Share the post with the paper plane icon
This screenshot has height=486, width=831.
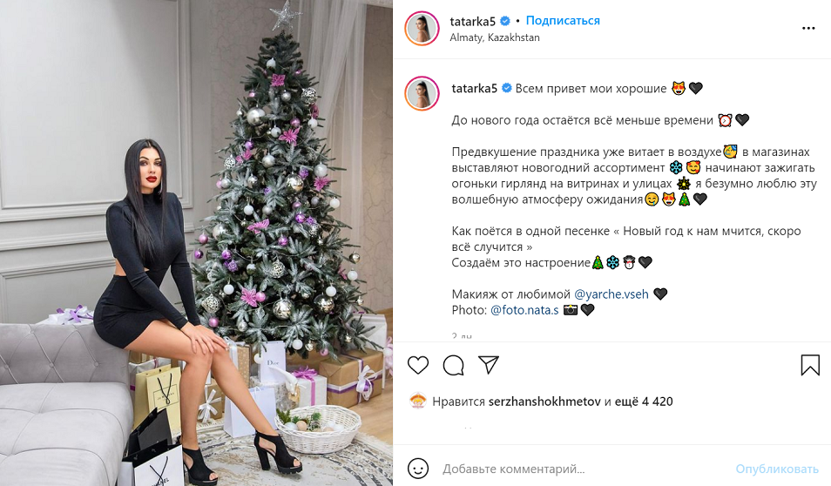tap(488, 365)
